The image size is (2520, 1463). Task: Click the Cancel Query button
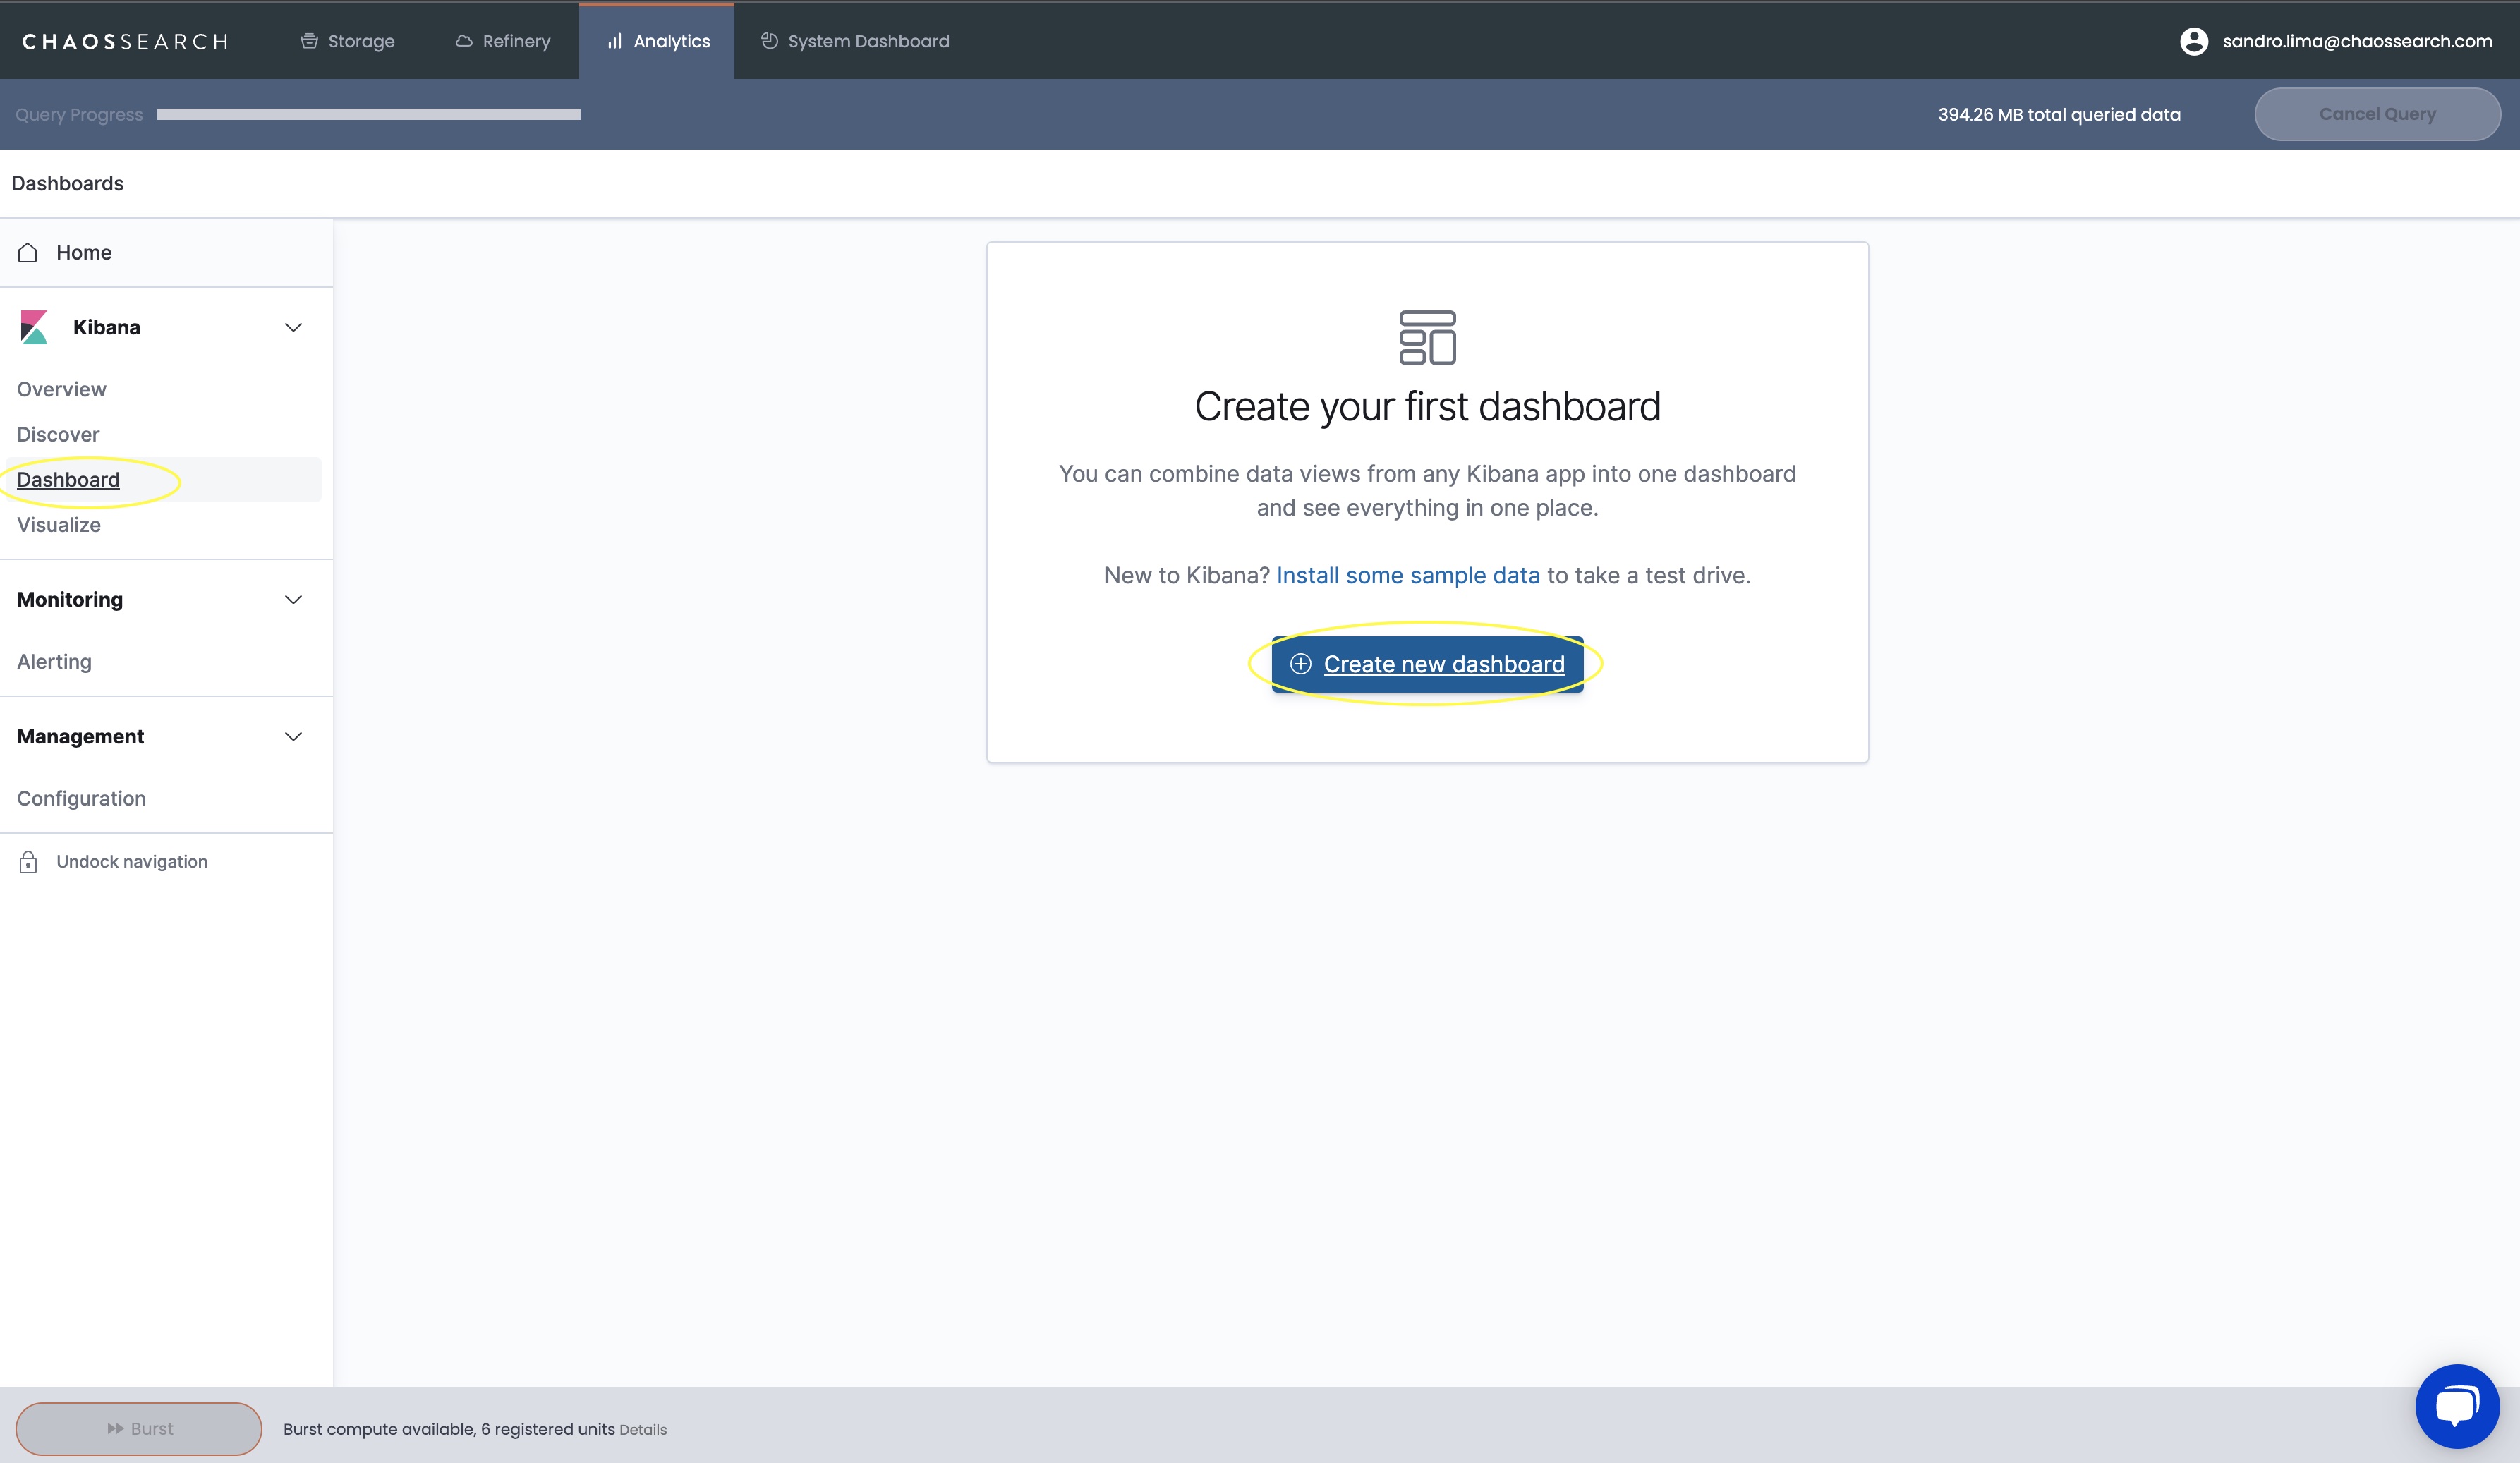click(x=2377, y=114)
